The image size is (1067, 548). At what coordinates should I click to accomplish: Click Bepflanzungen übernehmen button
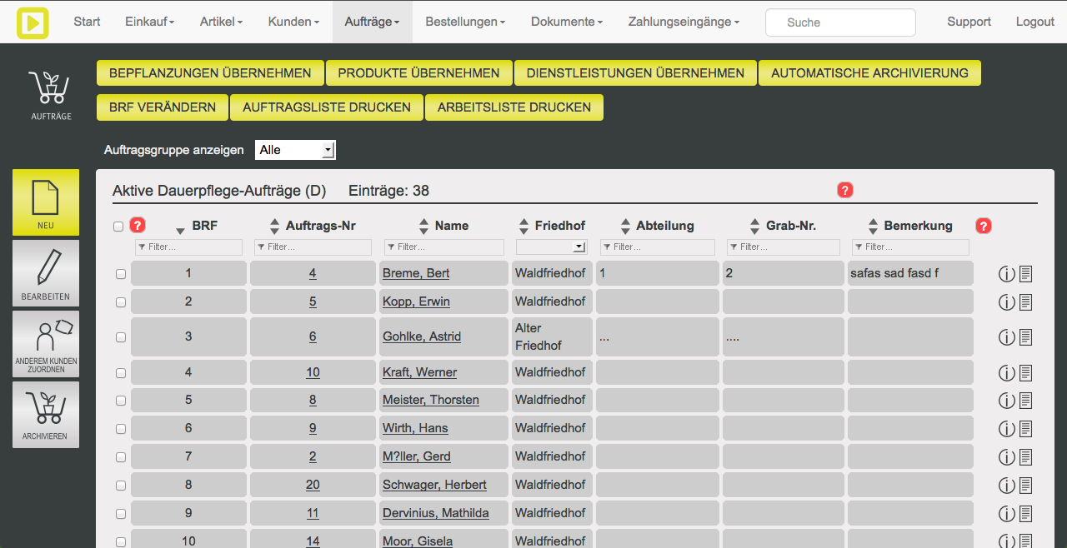pyautogui.click(x=210, y=73)
